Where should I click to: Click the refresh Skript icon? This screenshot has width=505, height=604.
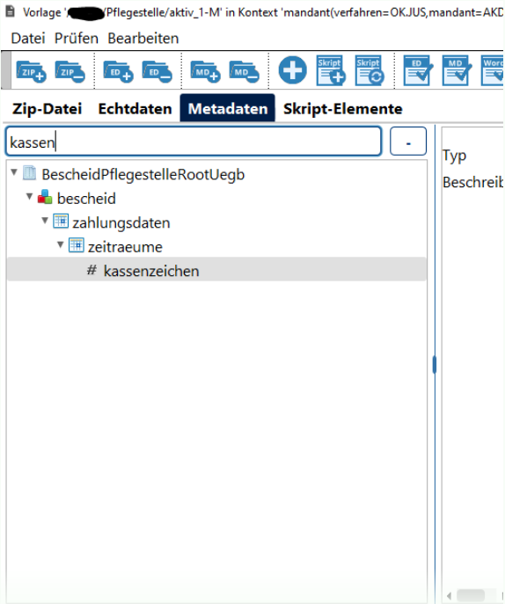pos(370,70)
